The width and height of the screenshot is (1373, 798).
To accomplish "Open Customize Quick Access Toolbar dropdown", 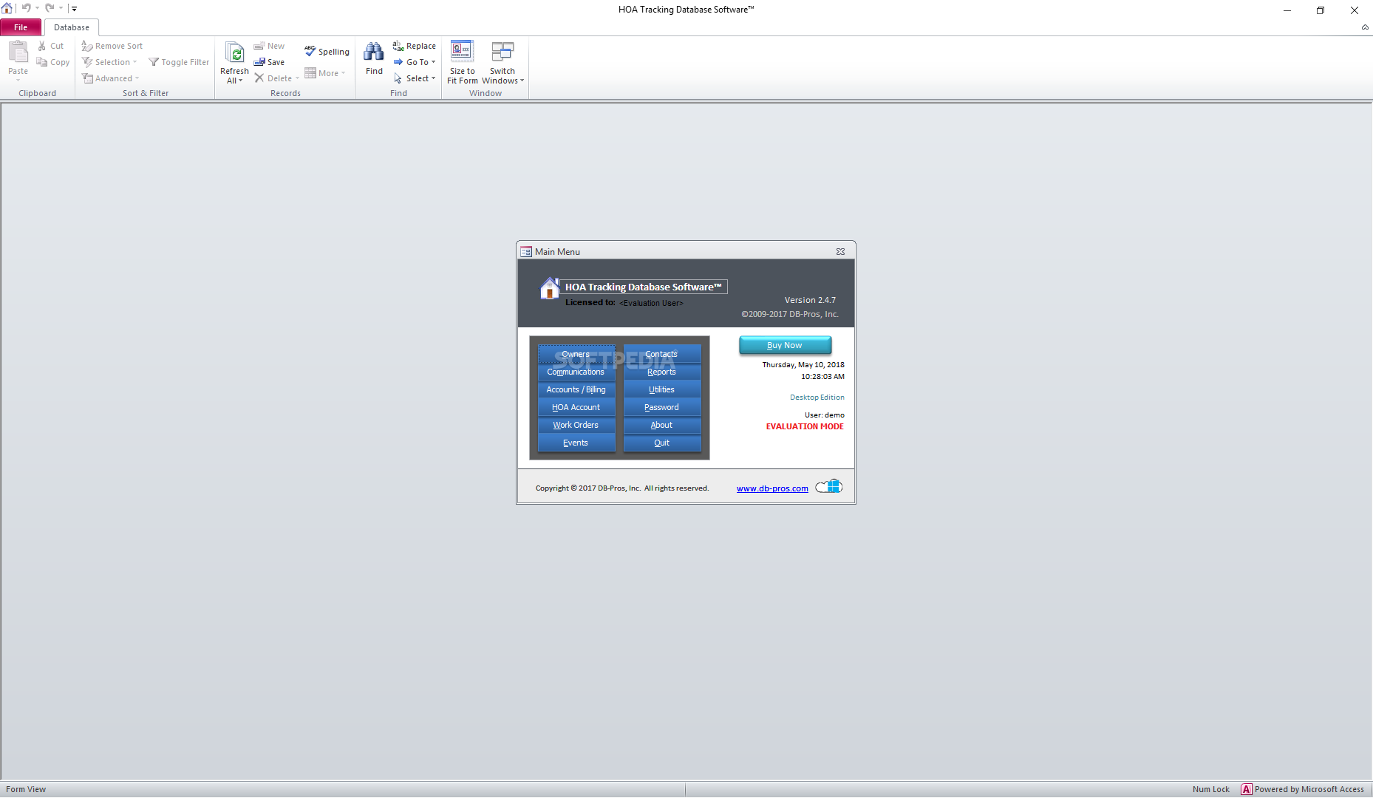I will click(x=74, y=9).
